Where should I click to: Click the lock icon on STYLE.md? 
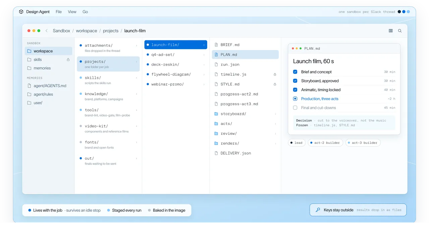tap(275, 84)
